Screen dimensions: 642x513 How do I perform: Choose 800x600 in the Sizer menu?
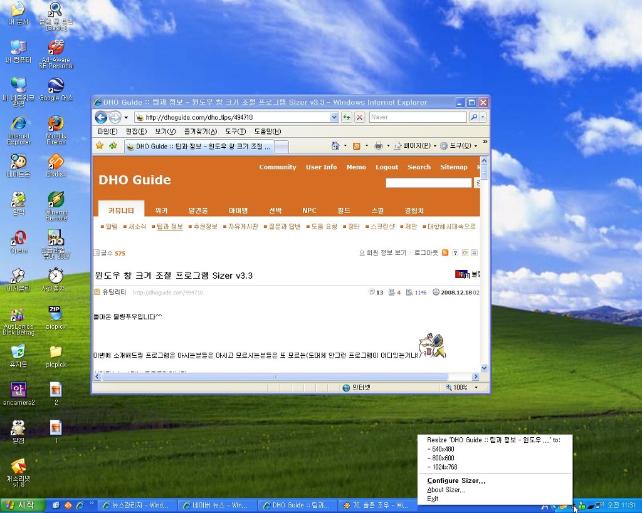[495, 458]
